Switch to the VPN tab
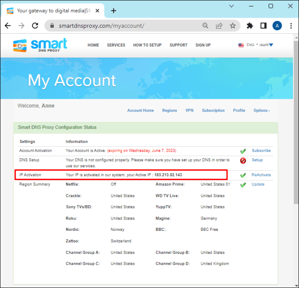This screenshot has height=288, width=299. (x=189, y=110)
